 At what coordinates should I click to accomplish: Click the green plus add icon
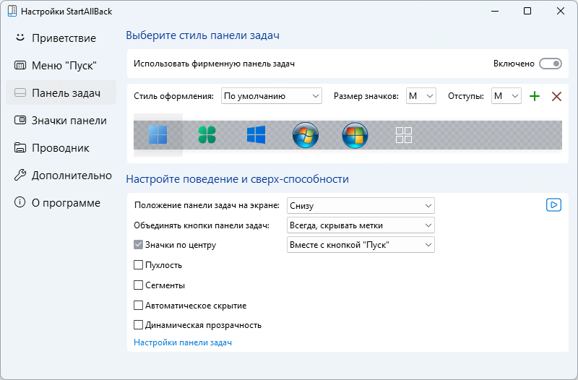coord(535,96)
